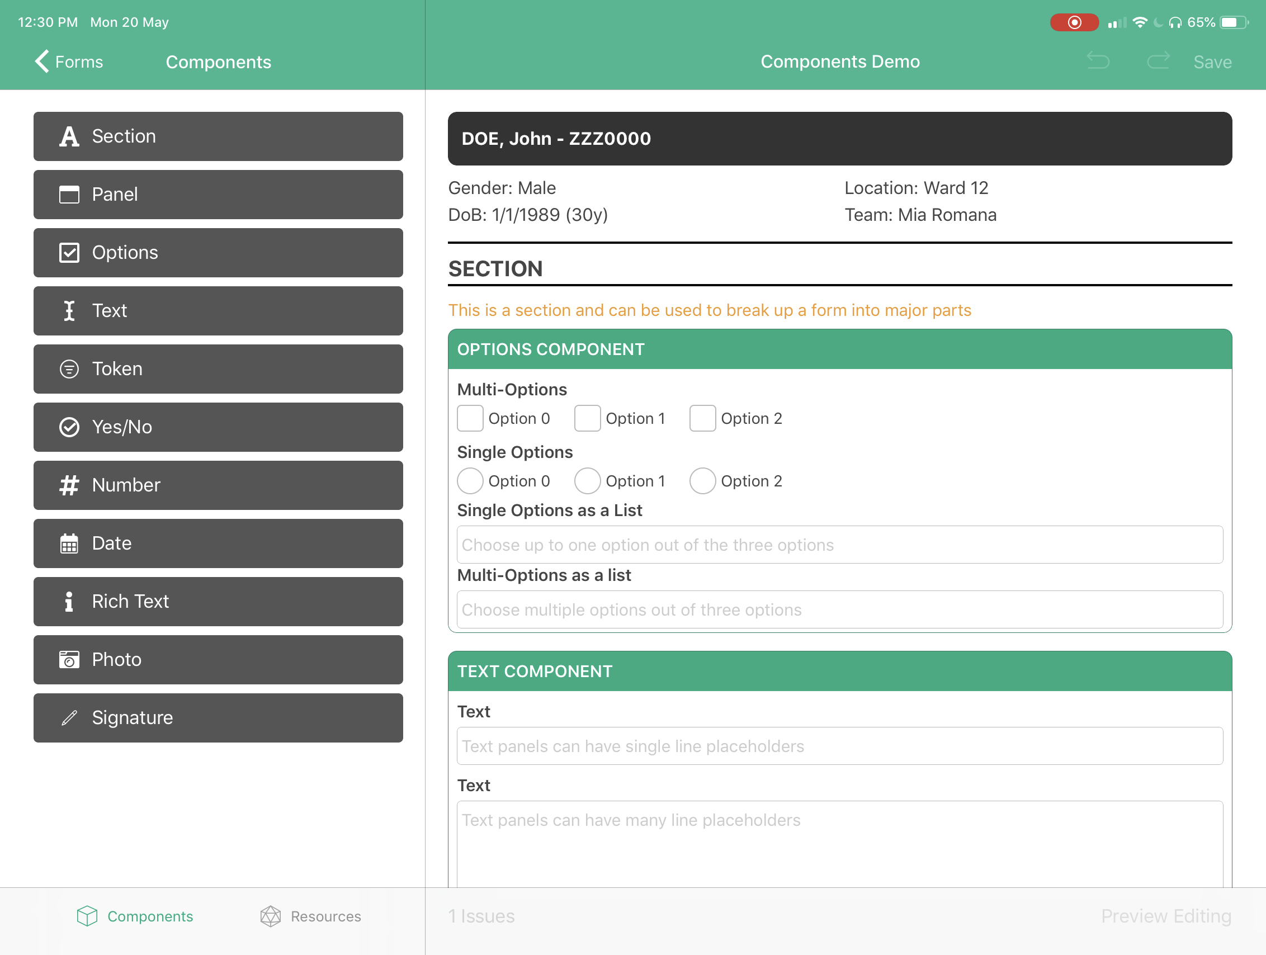Click the Date calendar icon
The image size is (1266, 955).
point(69,543)
